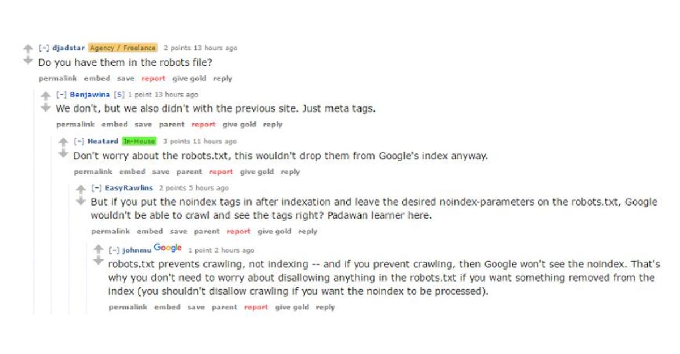Collapse johnmu's comment with [–] toggle
Screen dimensions: 680x354
[113, 250]
